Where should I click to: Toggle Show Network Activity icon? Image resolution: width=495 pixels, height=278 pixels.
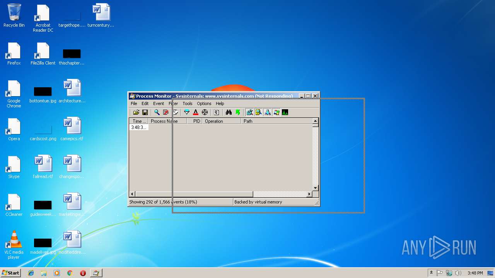(267, 112)
